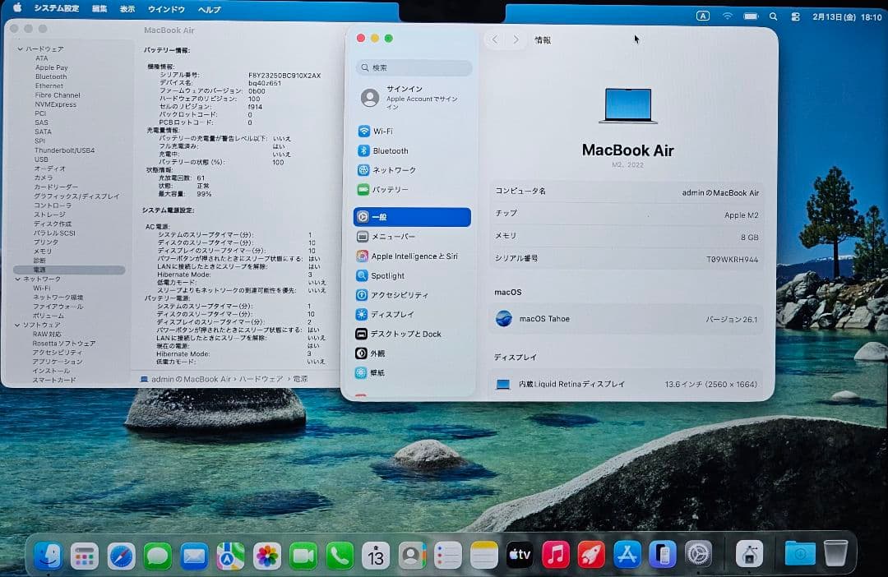Click the 検索 search field
This screenshot has height=577, width=888.
coord(411,68)
